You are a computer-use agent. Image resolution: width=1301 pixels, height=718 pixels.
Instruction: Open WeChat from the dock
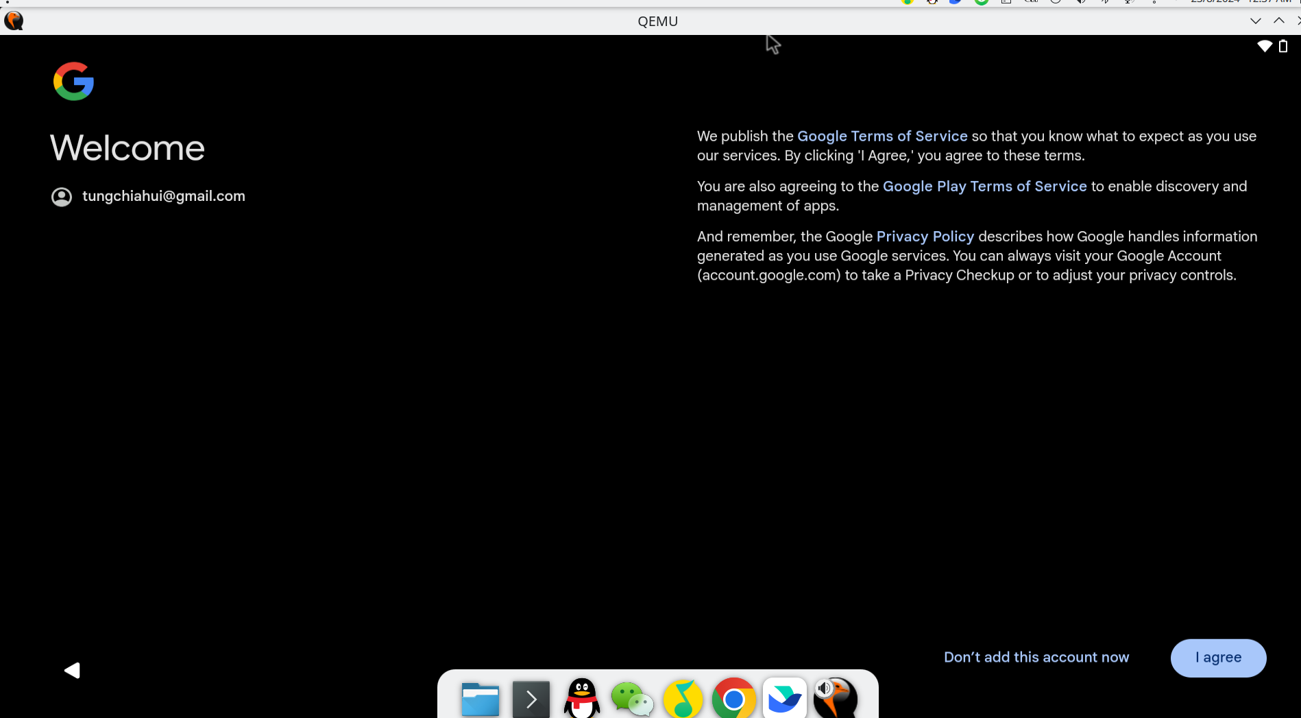[632, 699]
